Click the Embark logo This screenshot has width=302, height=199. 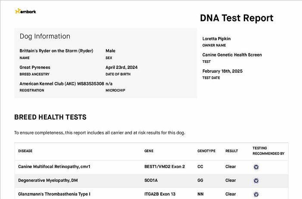(25, 11)
